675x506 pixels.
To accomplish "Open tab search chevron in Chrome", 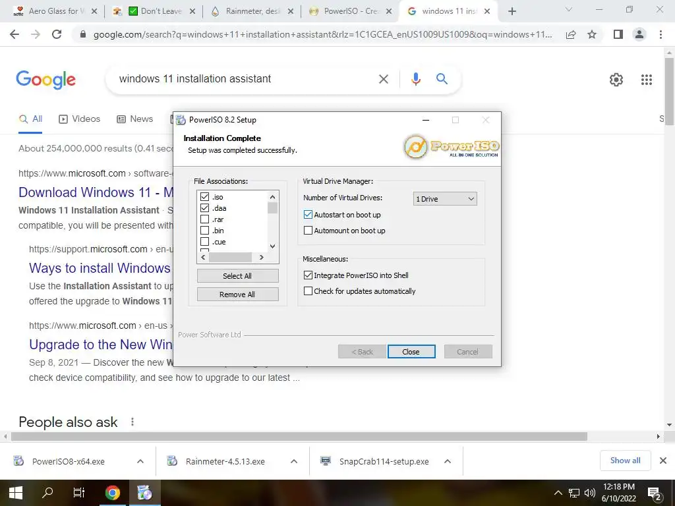I will (x=569, y=9).
